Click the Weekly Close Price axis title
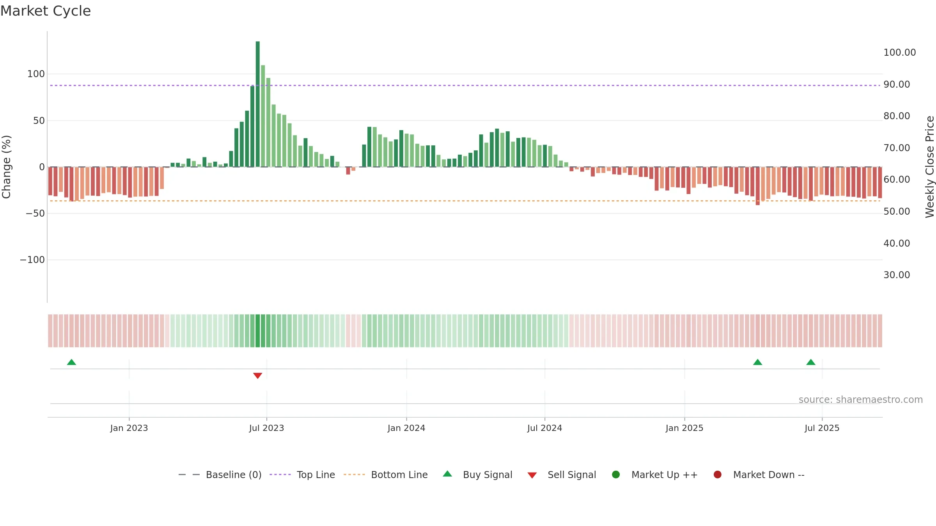This screenshot has width=936, height=526. click(x=930, y=167)
